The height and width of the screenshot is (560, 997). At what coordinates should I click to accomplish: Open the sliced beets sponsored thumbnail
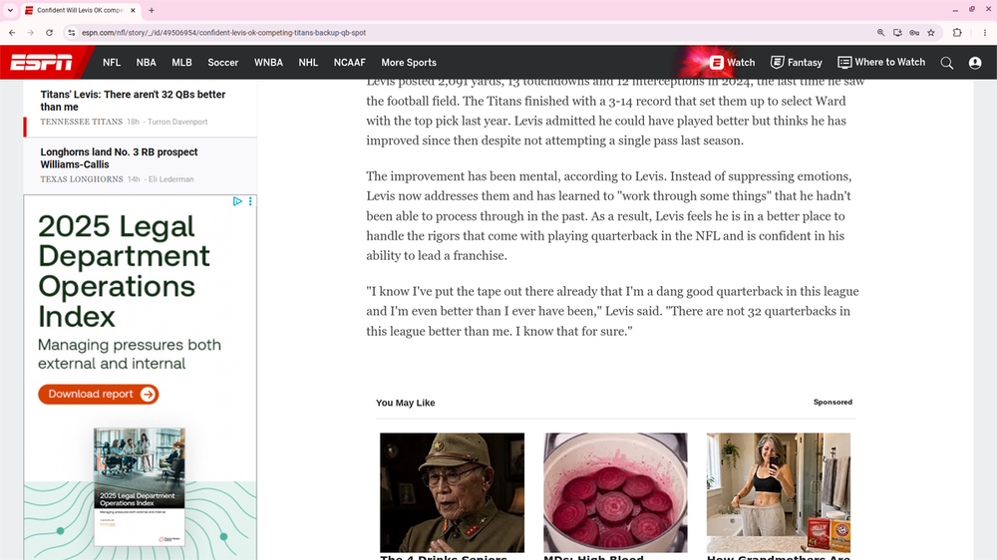615,492
